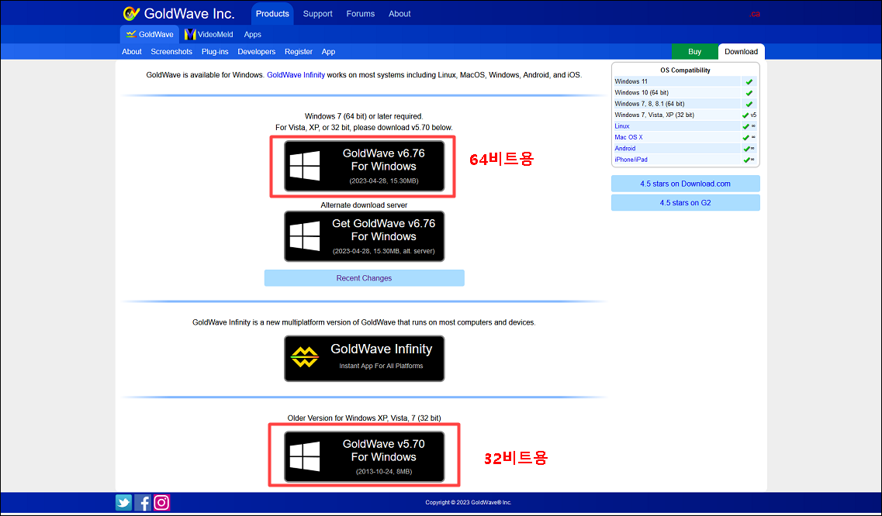The image size is (882, 516).
Task: Click the green checkmark beside Android
Action: click(746, 149)
